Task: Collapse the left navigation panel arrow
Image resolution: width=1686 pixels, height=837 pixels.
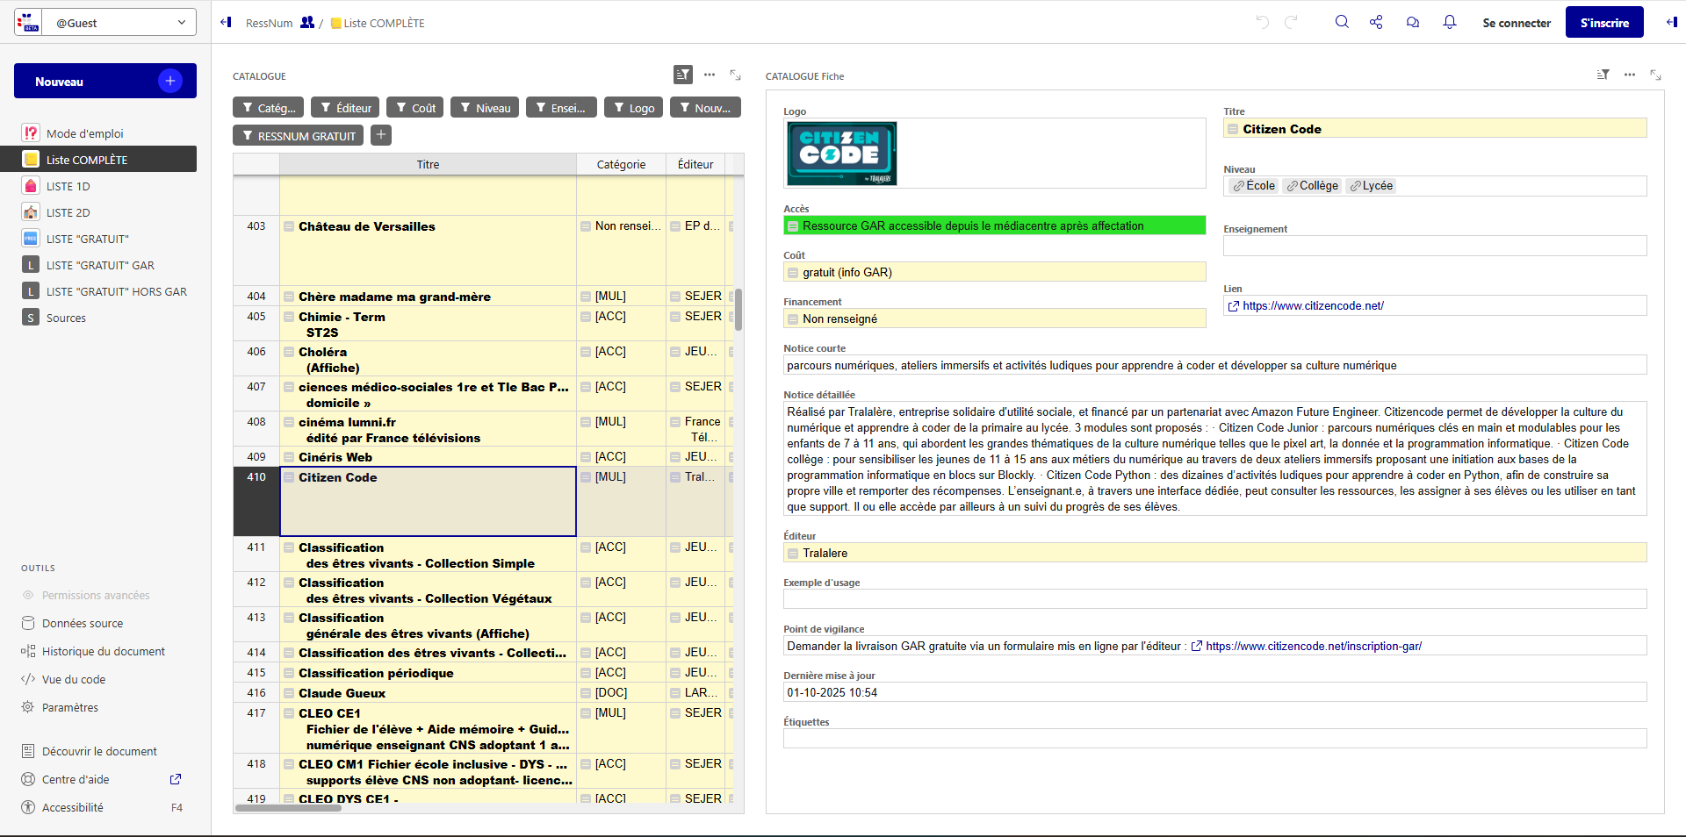Action: click(226, 23)
